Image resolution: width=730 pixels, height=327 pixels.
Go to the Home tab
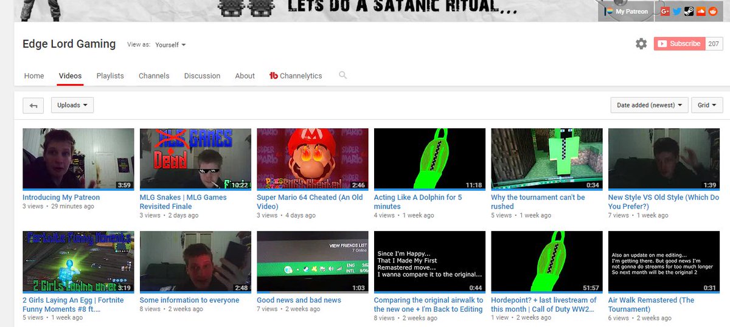click(34, 76)
